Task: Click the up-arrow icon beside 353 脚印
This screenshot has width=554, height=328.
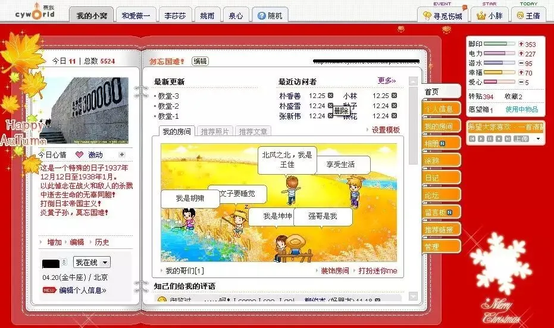Action: tap(521, 44)
